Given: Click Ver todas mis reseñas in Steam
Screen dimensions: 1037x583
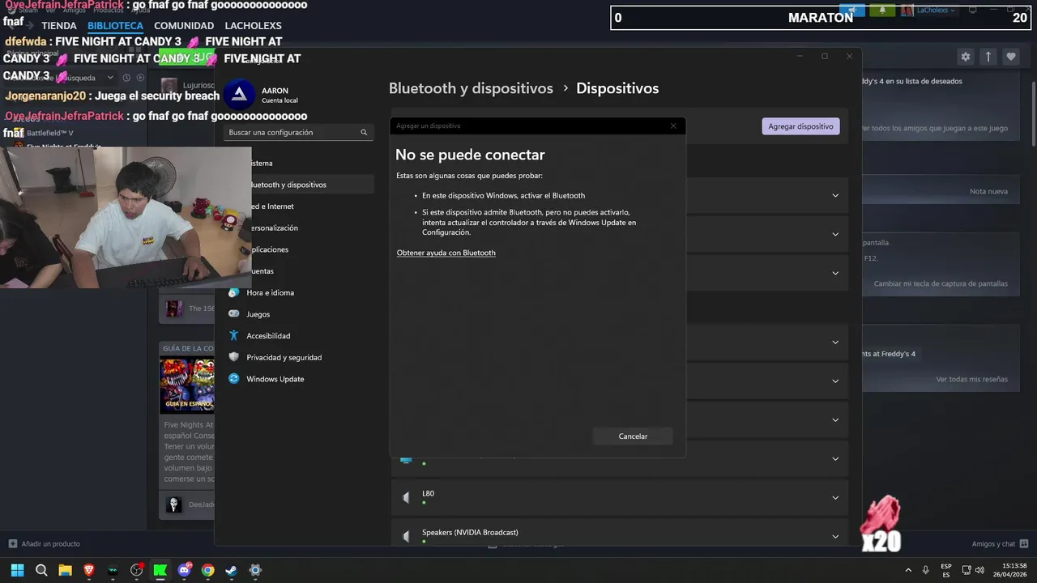Looking at the screenshot, I should coord(971,379).
